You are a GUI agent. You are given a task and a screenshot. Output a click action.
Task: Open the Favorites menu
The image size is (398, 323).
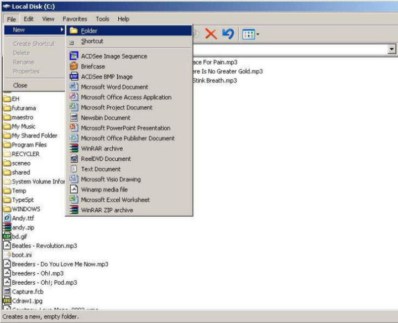[75, 19]
